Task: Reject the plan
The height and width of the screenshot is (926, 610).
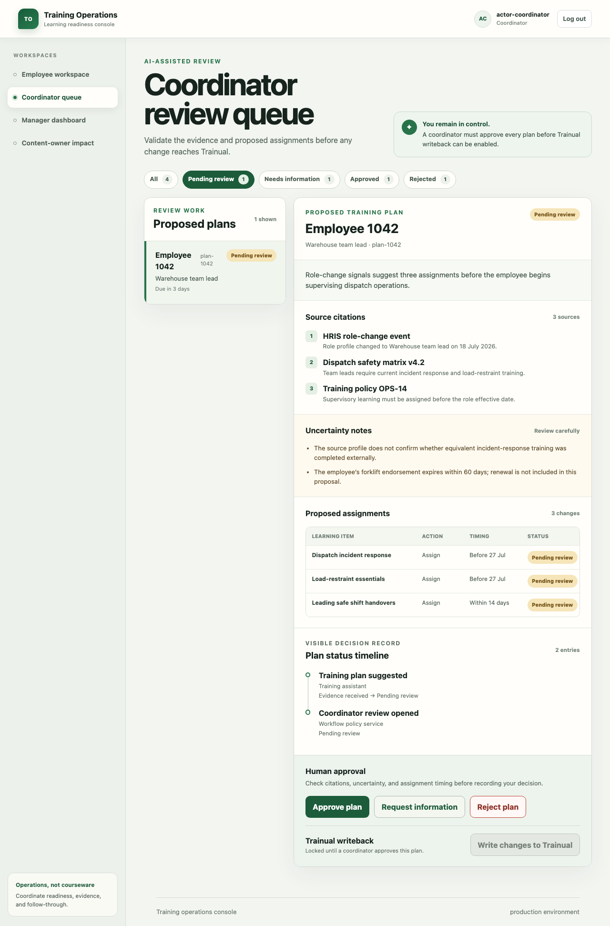Action: (x=498, y=807)
